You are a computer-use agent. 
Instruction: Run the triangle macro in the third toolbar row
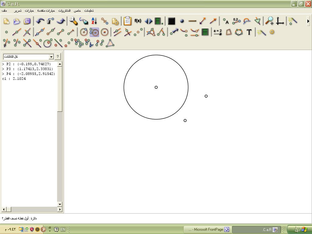pyautogui.click(x=110, y=43)
